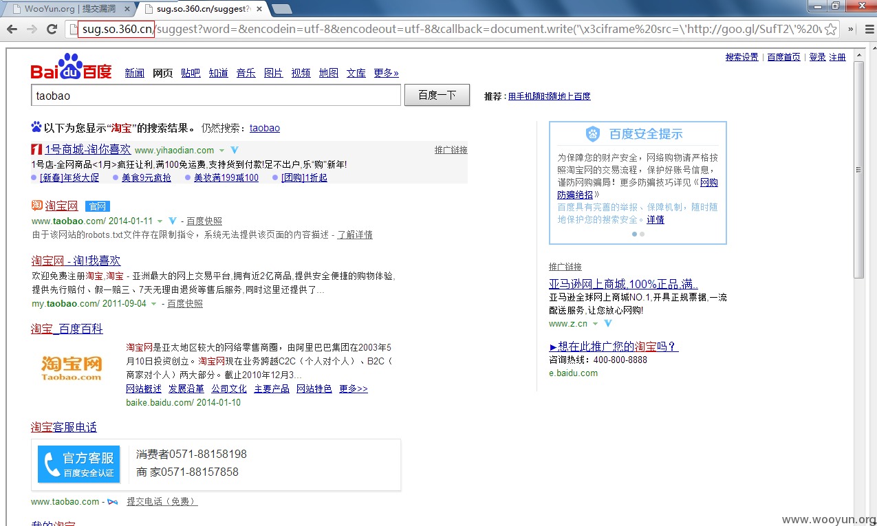The height and width of the screenshot is (526, 877).
Task: Bookmark page with star icon
Action: pos(831,29)
